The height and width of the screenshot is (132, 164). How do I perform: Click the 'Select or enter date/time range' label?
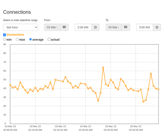coord(20,20)
